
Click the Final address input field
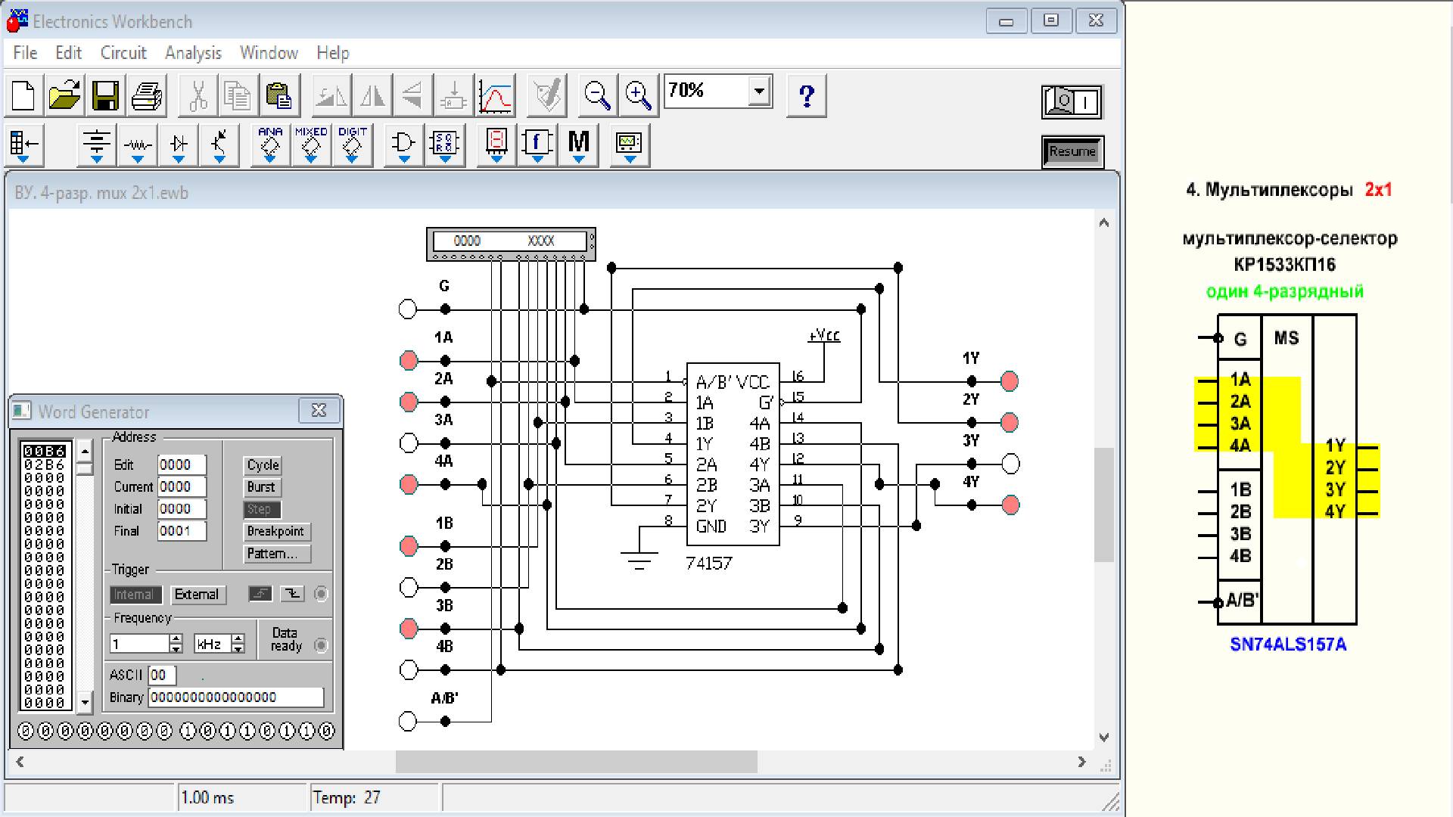[182, 531]
